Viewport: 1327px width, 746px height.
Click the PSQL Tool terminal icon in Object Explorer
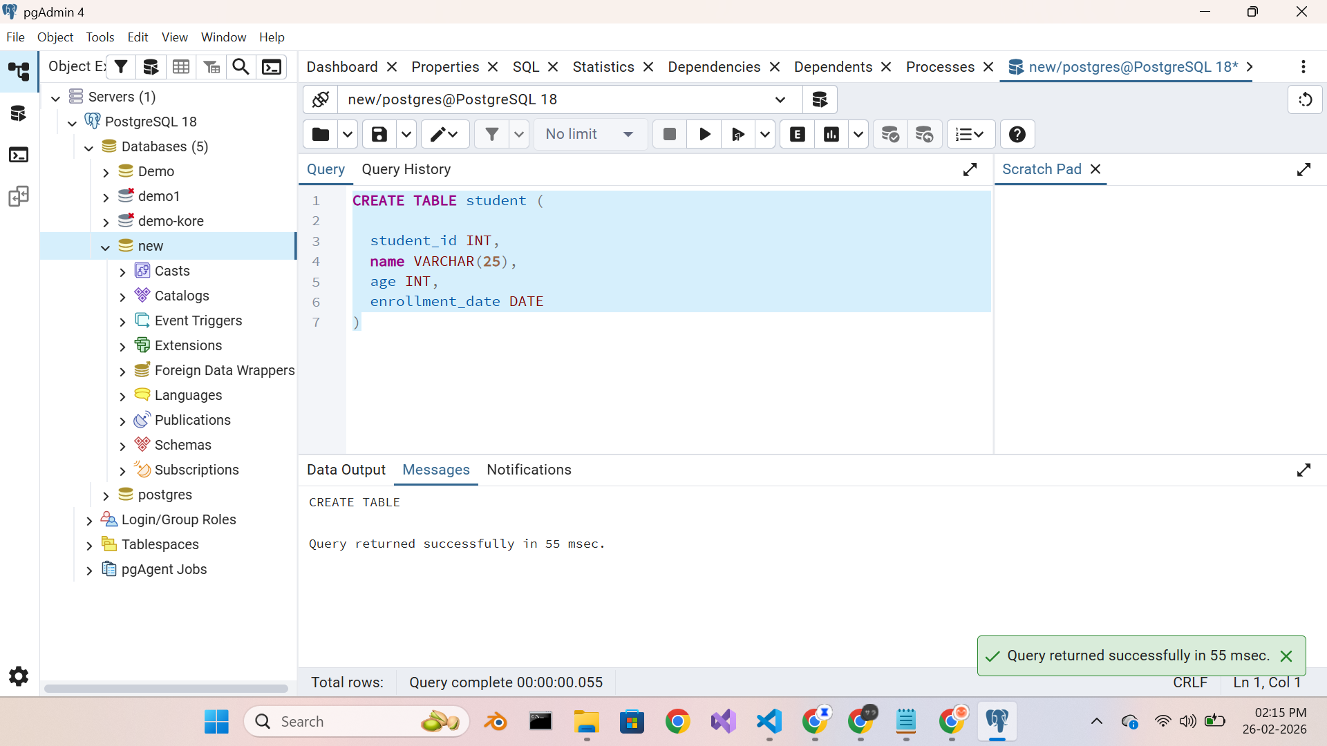(272, 66)
